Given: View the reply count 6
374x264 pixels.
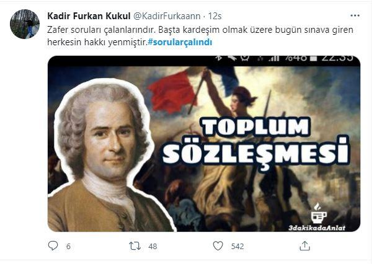Looking at the screenshot, I should [x=68, y=246].
